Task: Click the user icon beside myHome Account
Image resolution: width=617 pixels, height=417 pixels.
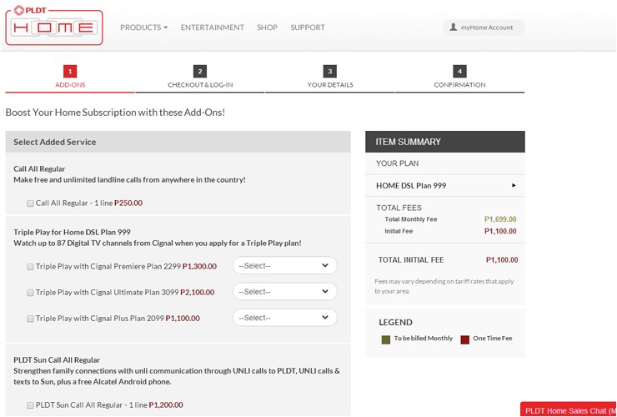Action: (x=453, y=28)
